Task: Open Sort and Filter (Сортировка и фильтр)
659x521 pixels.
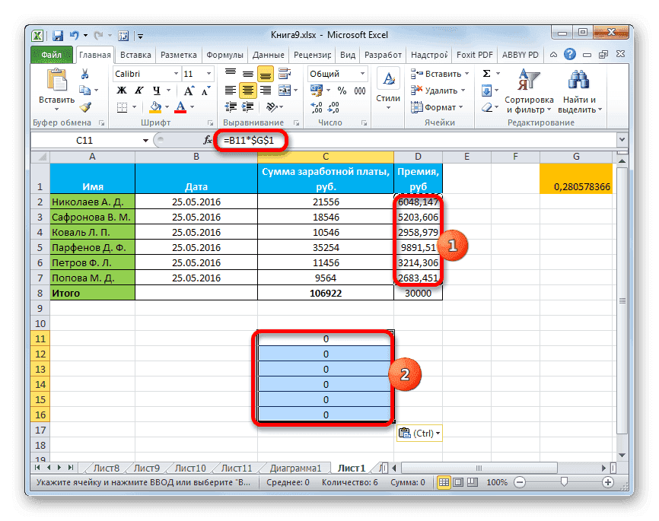Action: tap(530, 90)
